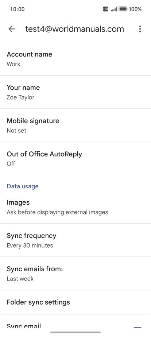Open Account name setting

[x=75, y=59]
